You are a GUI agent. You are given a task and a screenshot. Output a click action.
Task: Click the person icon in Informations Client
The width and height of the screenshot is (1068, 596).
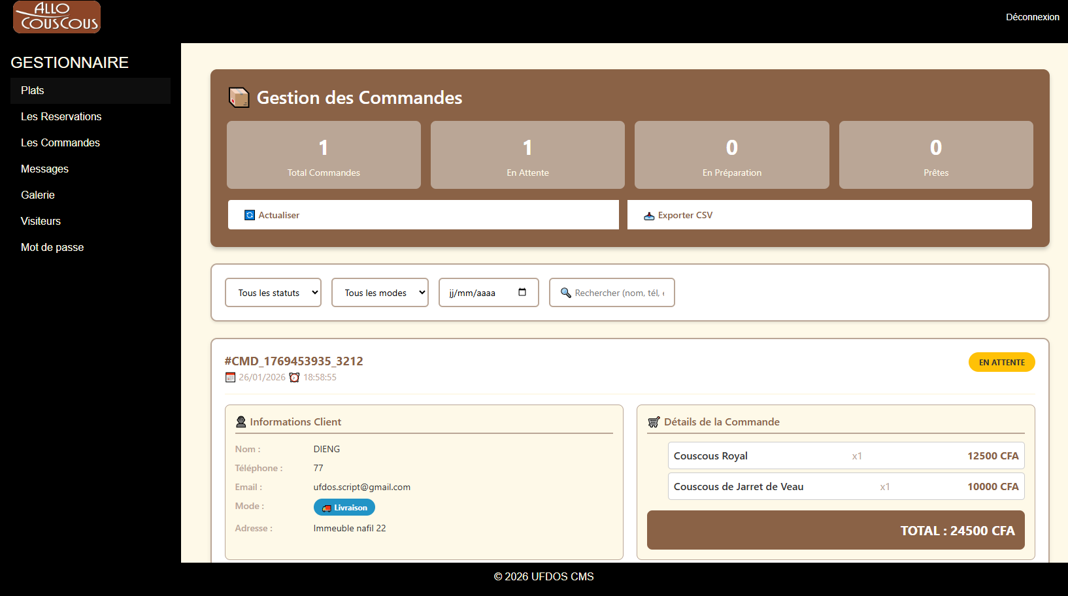241,422
